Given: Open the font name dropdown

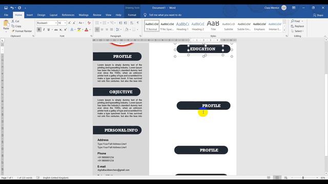Looking at the screenshot, I should [x=56, y=22].
